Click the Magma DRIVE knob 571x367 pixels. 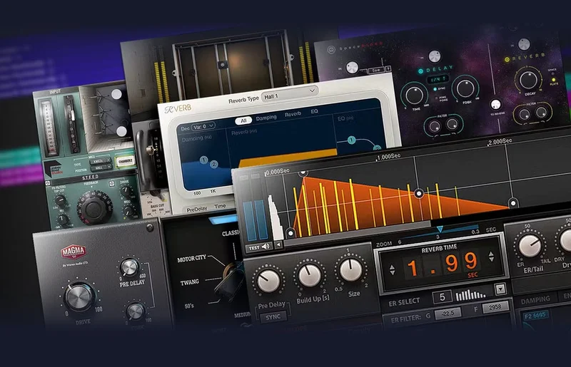[79, 297]
